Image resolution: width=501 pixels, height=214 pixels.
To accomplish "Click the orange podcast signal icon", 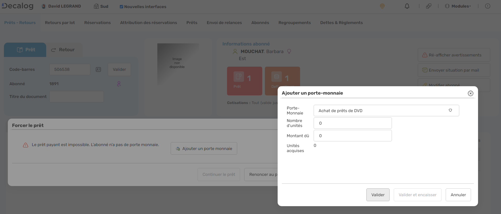I will pyautogui.click(x=382, y=6).
